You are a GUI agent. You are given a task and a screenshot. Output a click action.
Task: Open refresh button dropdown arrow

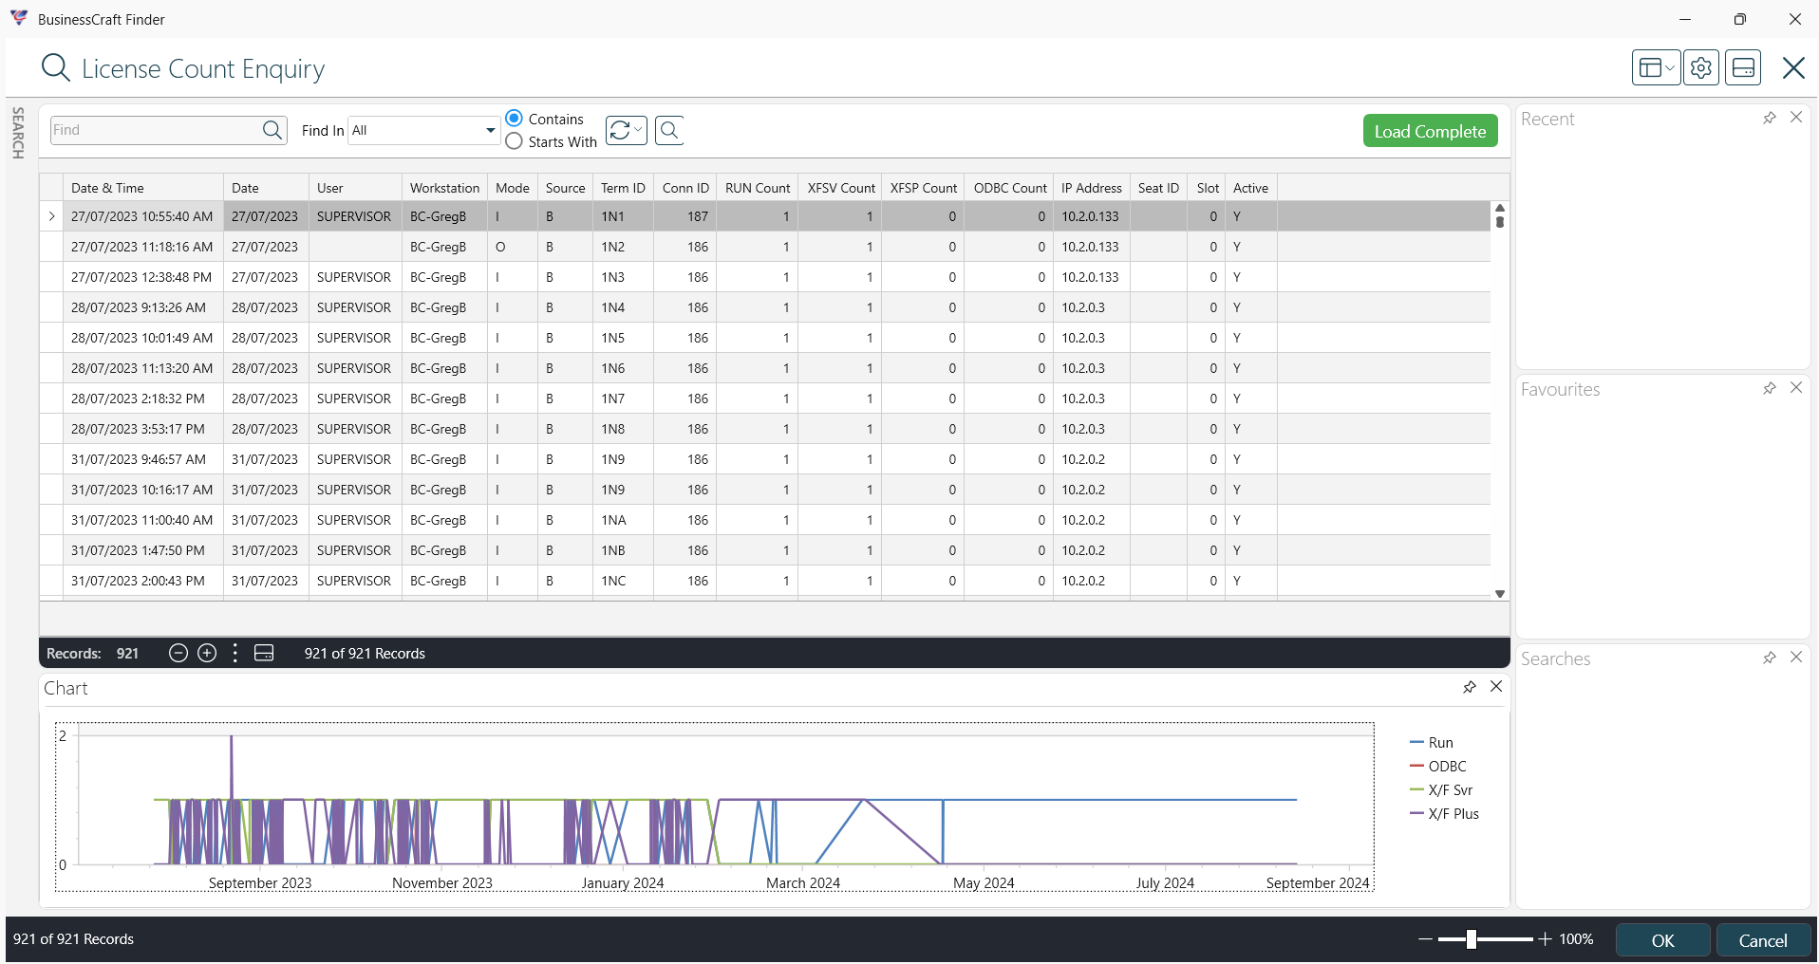click(x=639, y=130)
